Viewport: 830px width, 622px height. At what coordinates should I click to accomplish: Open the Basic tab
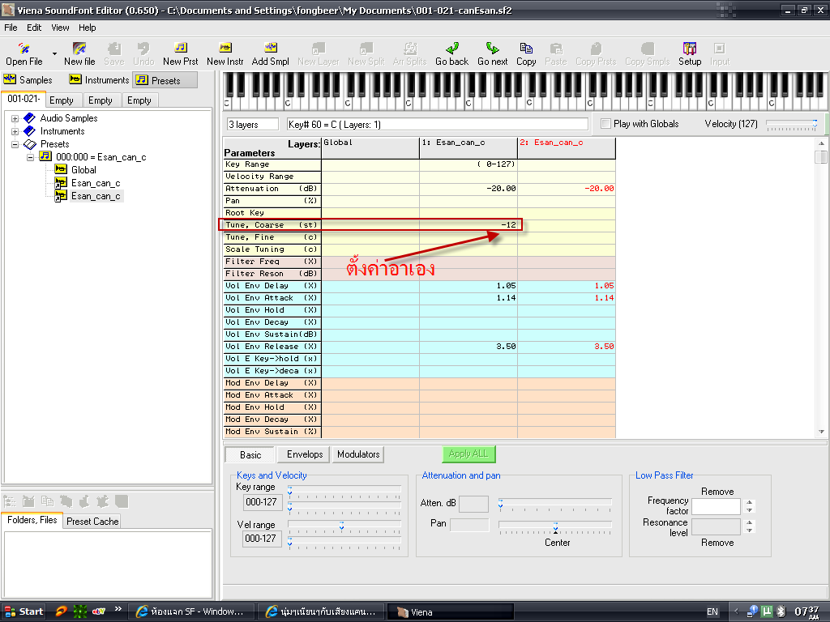[250, 455]
